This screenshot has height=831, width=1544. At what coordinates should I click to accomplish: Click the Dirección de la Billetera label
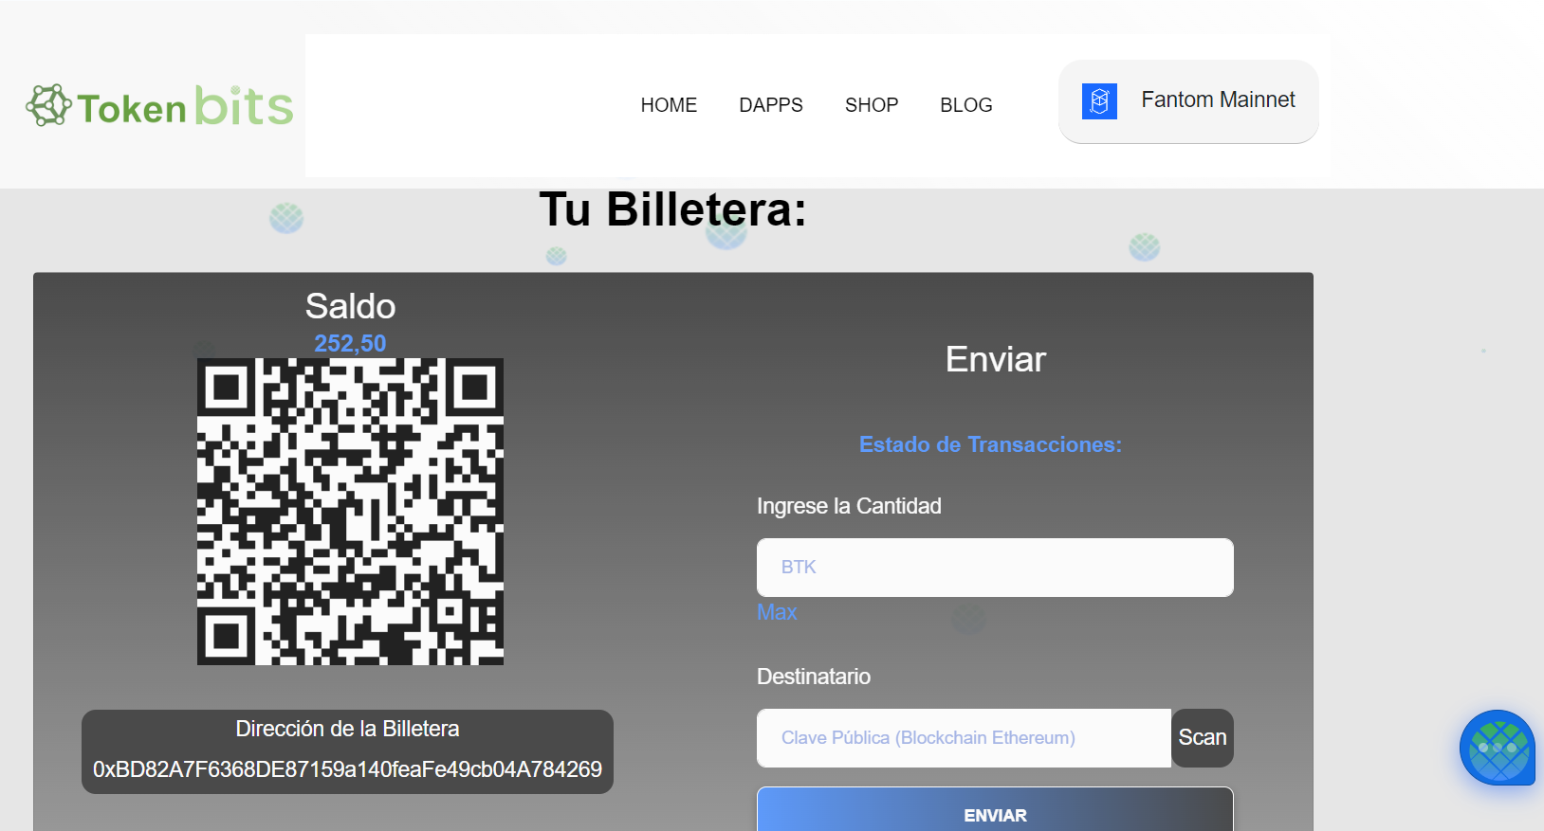347,729
